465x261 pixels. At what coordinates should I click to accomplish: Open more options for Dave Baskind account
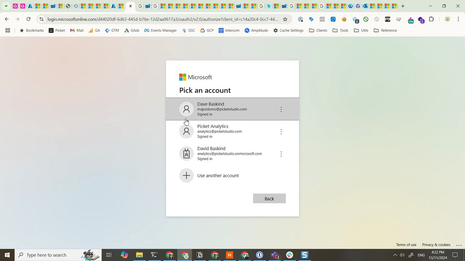pos(281,109)
